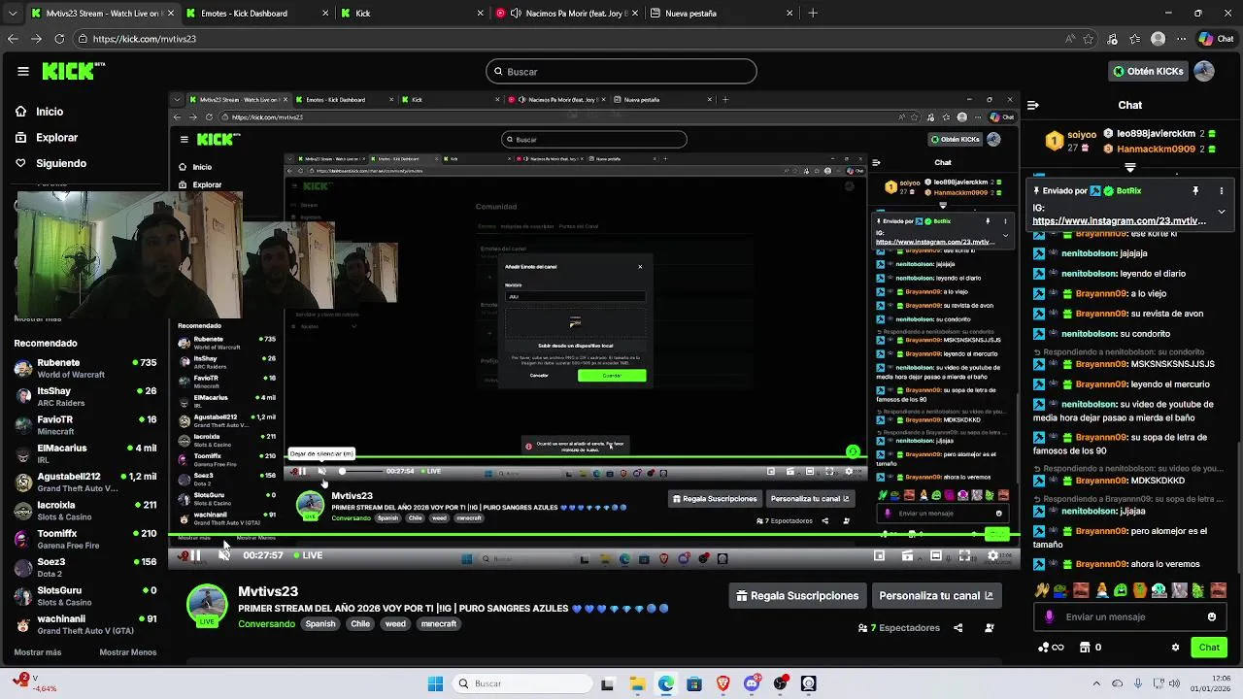
Task: Show hidden system tray icons chevron
Action: [x=1097, y=683]
